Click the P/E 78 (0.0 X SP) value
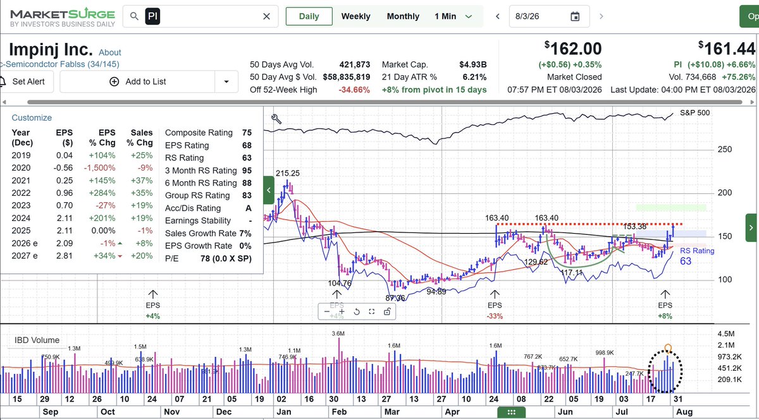 (225, 259)
